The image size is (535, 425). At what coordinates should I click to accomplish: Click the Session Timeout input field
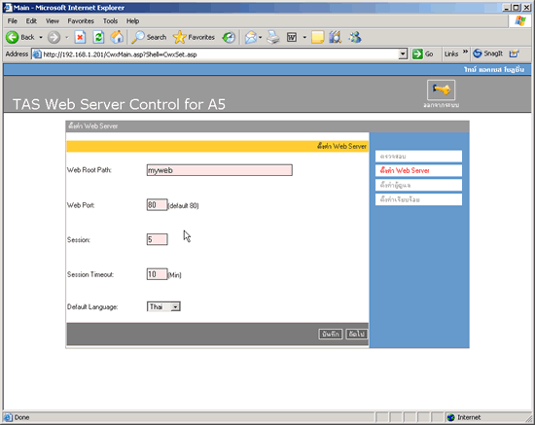pos(157,274)
